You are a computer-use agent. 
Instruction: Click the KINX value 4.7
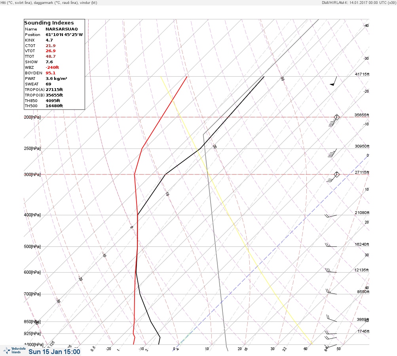point(49,40)
